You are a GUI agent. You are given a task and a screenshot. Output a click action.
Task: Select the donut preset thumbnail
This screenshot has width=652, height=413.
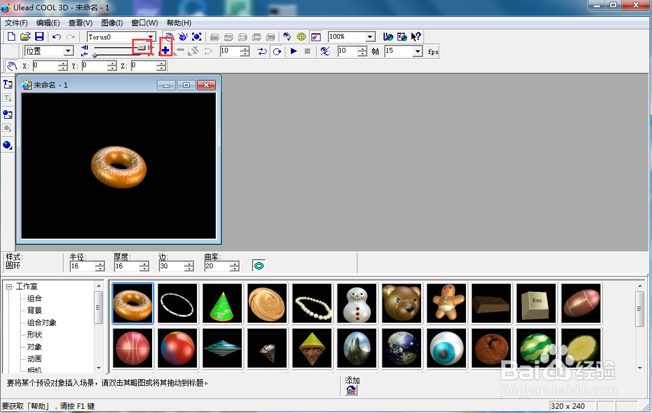coord(133,303)
